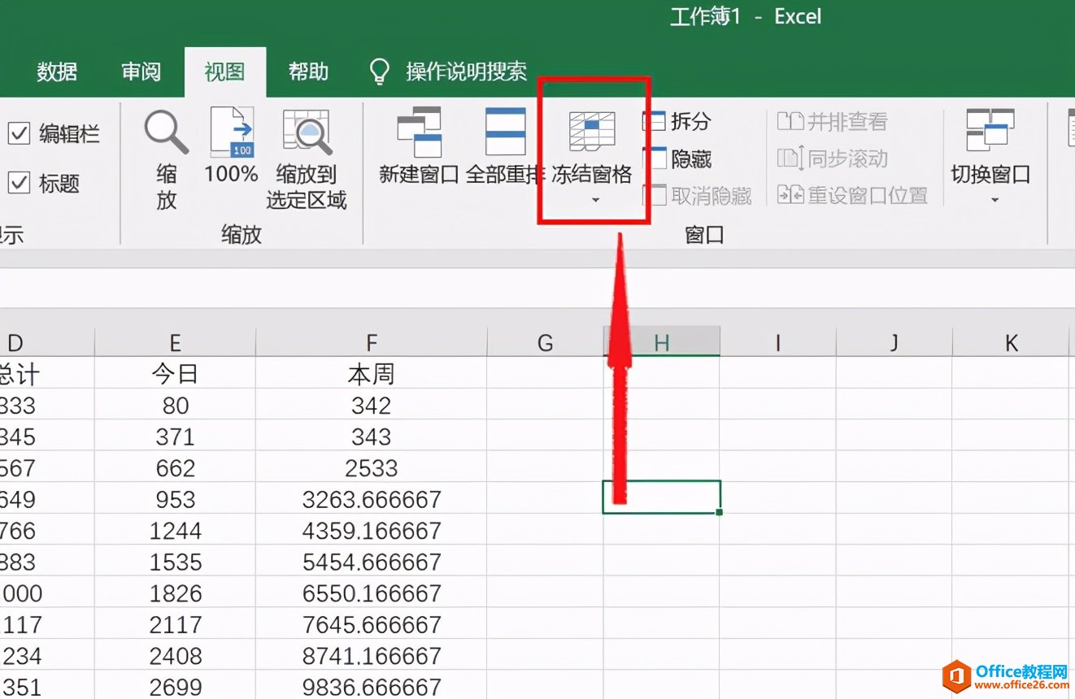Click cell with value 2699
Image resolution: width=1075 pixels, height=699 pixels.
[x=175, y=687]
